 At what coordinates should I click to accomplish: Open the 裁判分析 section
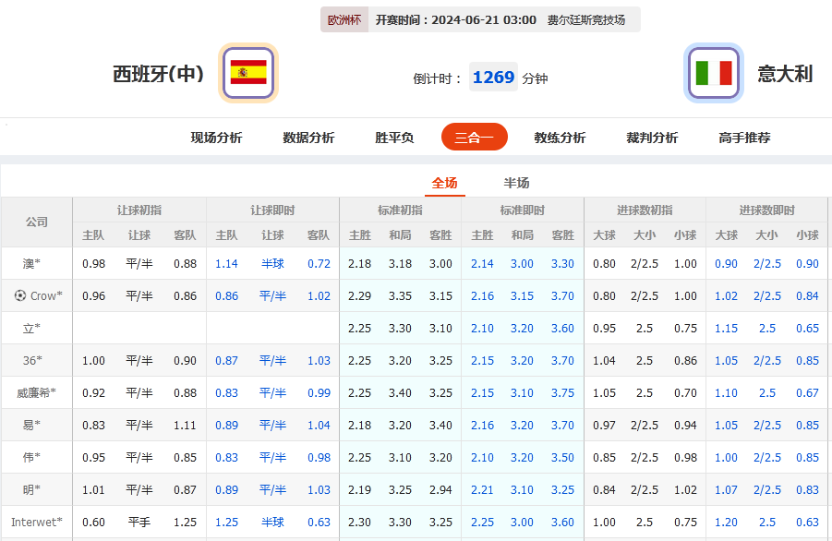point(651,137)
